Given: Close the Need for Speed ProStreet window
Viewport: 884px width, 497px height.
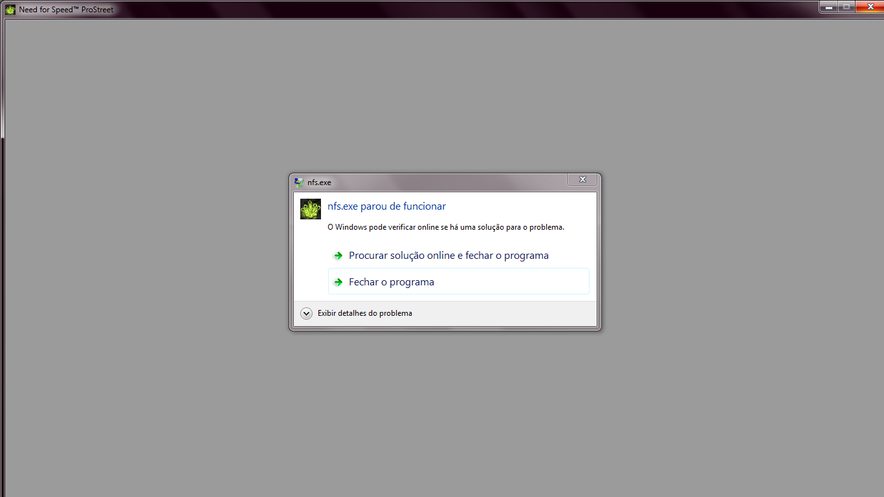Looking at the screenshot, I should 869,6.
